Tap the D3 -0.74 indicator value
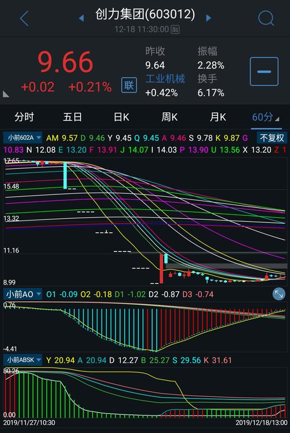Image resolution: width=290 pixels, height=433 pixels. pos(198,294)
